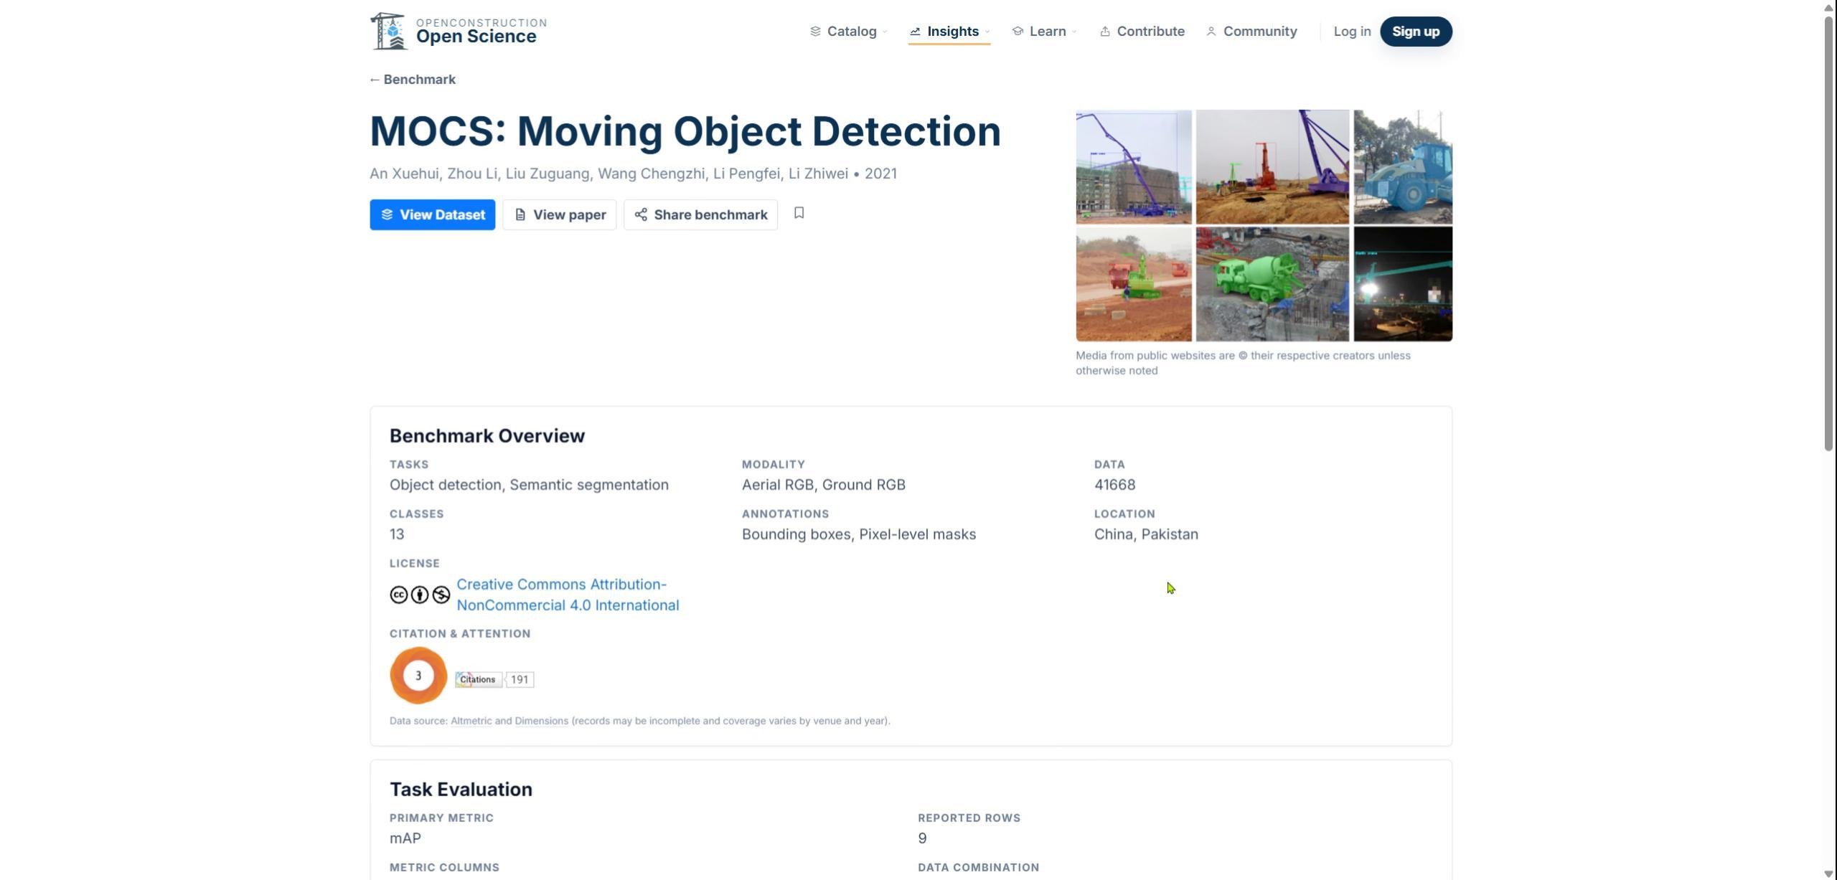Click the bookmark icon next to Share benchmark
1837x880 pixels.
[x=799, y=214]
